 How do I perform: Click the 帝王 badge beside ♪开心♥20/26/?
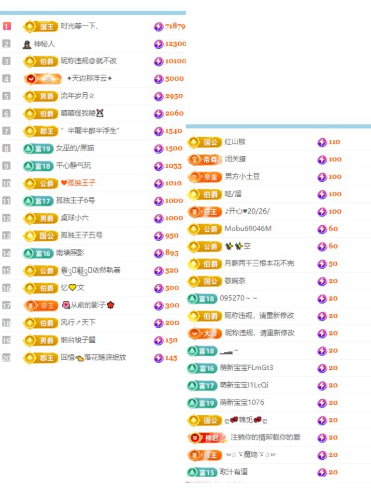click(x=205, y=212)
